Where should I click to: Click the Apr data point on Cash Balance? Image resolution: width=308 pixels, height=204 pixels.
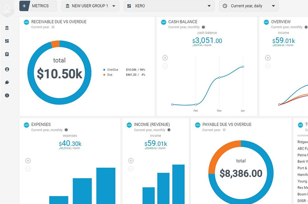click(243, 67)
